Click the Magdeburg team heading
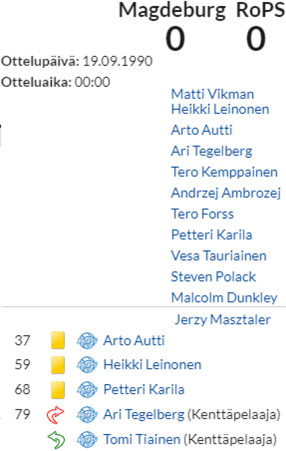Screen dimensions: 286x451 click(173, 11)
